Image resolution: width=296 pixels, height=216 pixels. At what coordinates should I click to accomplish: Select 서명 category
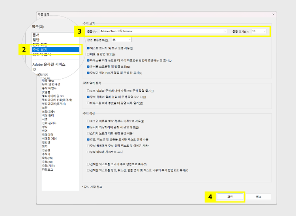[x=45, y=119]
